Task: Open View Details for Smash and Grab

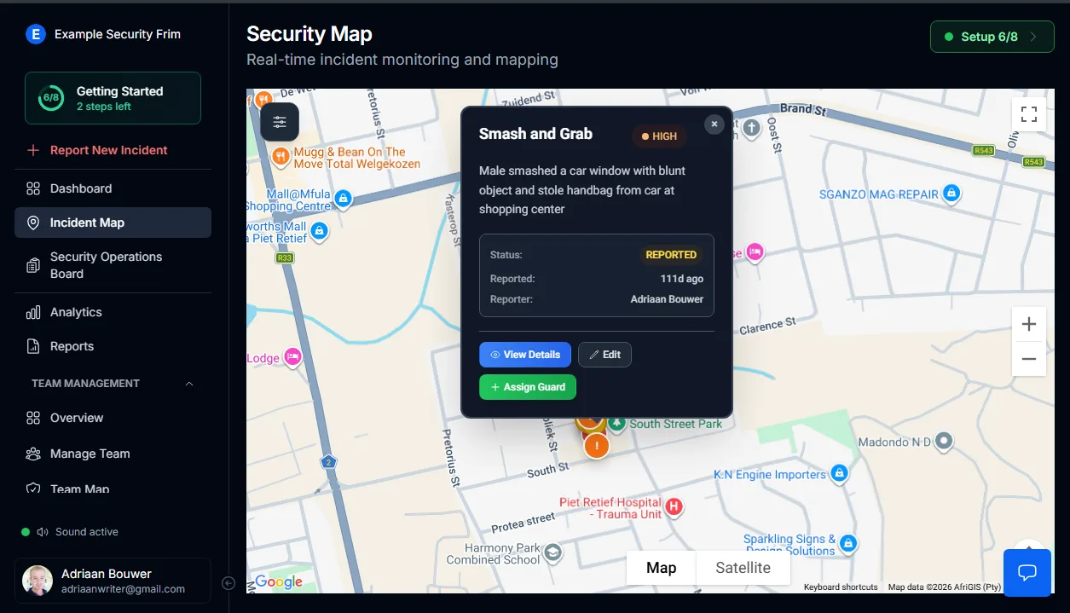Action: pyautogui.click(x=524, y=354)
